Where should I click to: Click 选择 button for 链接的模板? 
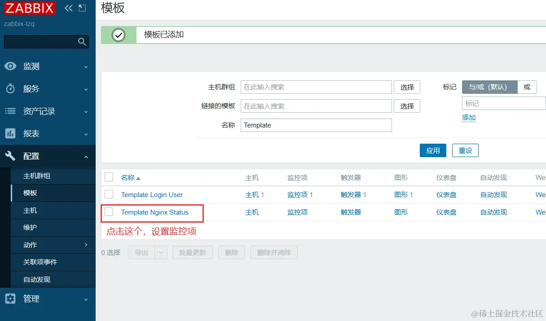tap(407, 106)
